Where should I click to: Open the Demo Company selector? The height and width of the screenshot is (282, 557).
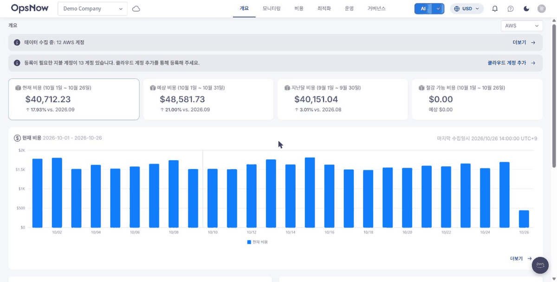point(92,9)
